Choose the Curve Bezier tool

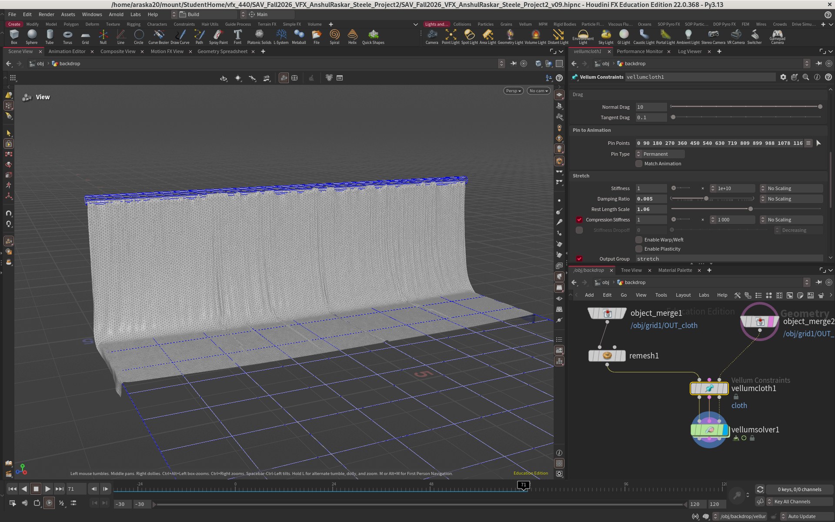click(158, 37)
